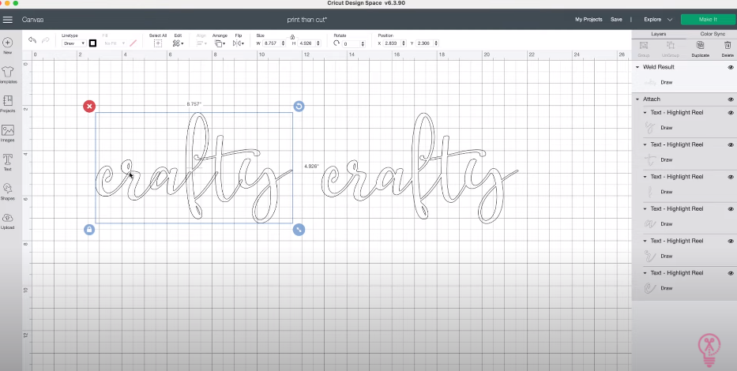737x371 pixels.
Task: Open the Shapes panel
Action: 8,192
